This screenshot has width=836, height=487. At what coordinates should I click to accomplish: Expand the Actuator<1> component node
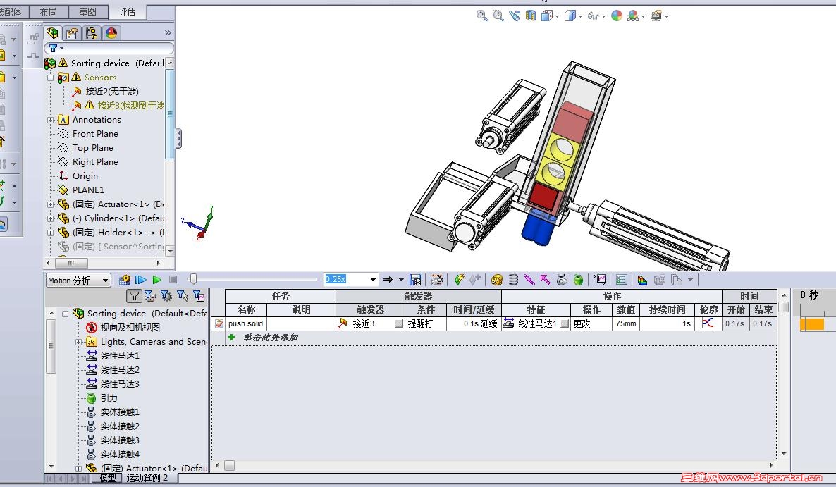[x=51, y=204]
